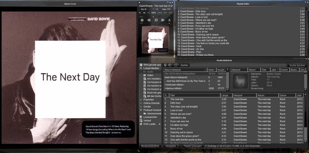This screenshot has height=153, width=309.
Task: Click the eject/open file icon
Action: coord(169,20)
